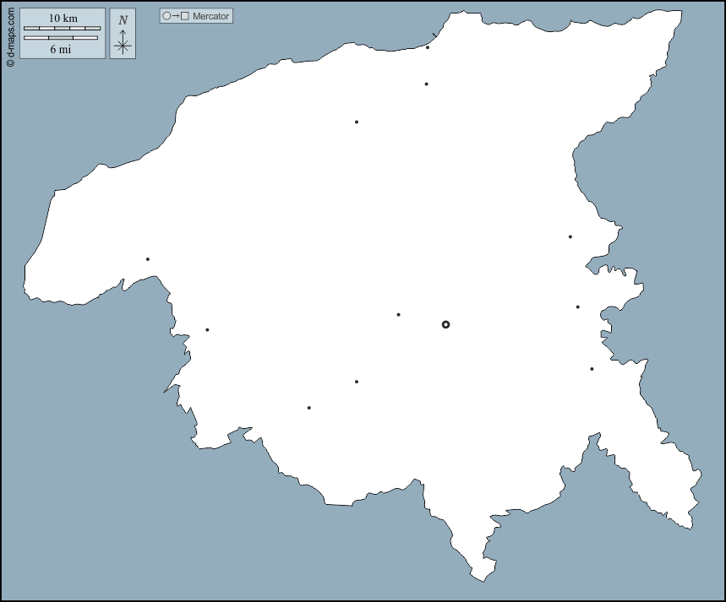Click the city dot directly right of capital marker
Screen dimensions: 726x602
pos(578,307)
